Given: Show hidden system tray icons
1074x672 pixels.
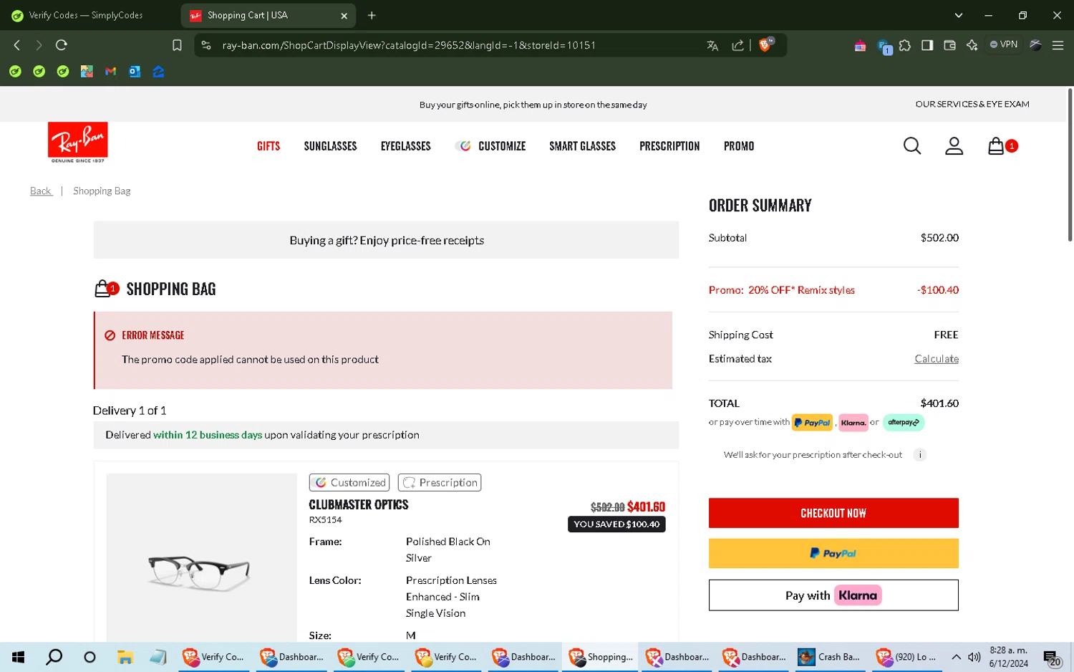Looking at the screenshot, I should click(956, 657).
